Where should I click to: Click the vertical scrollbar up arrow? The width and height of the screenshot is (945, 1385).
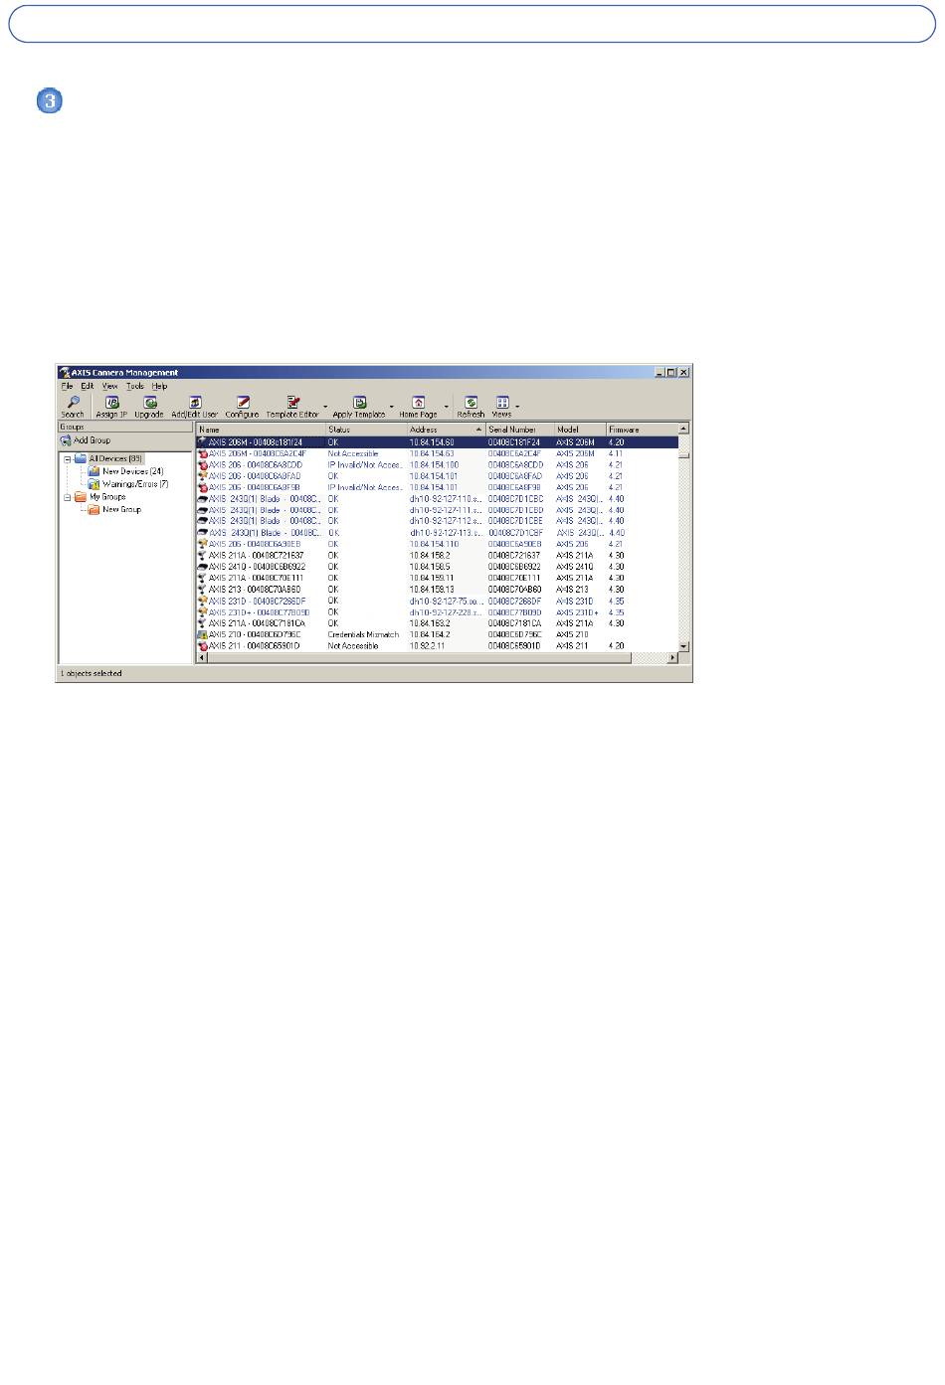tap(683, 430)
